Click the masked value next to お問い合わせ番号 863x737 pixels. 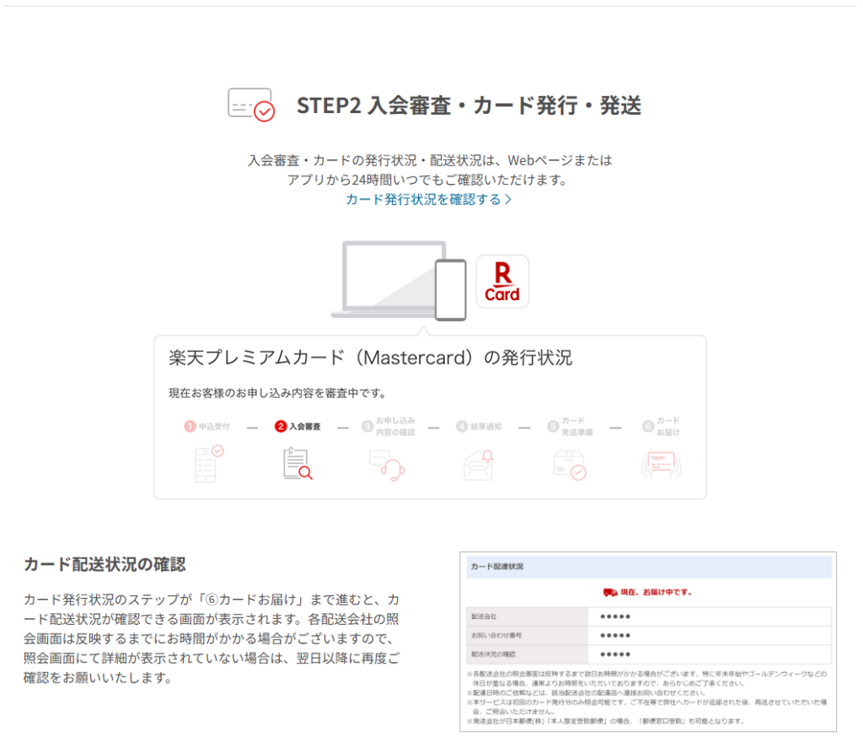pos(614,635)
